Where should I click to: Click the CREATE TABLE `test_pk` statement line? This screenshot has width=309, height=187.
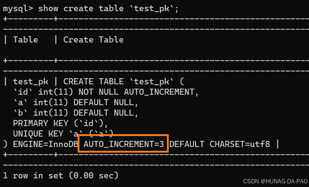[x=124, y=82]
